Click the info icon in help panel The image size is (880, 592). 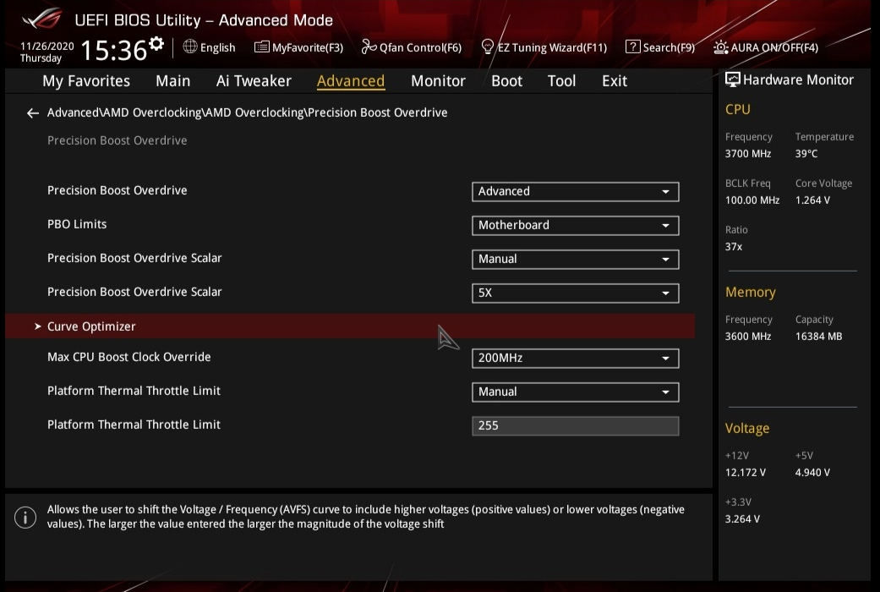pos(25,518)
